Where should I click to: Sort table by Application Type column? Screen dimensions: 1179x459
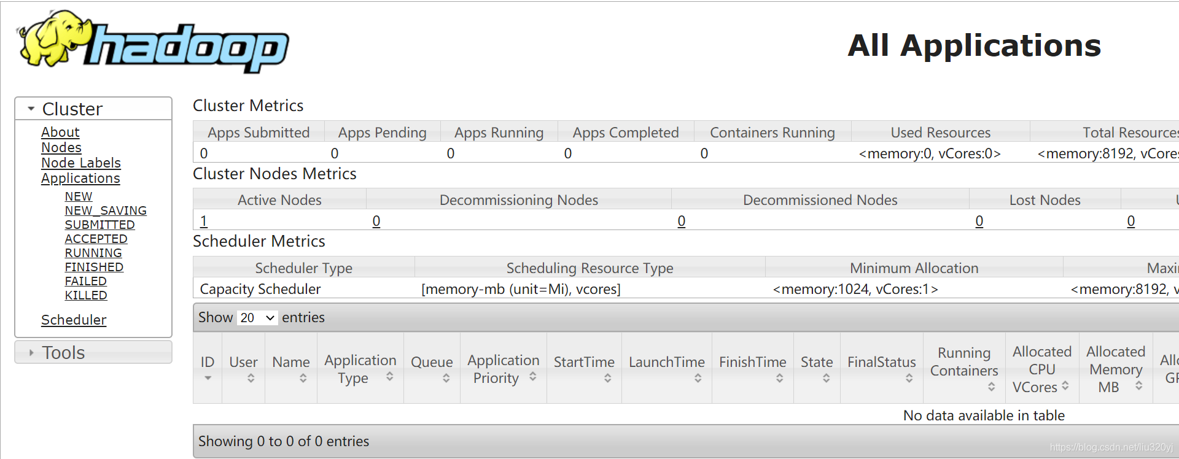coord(360,368)
